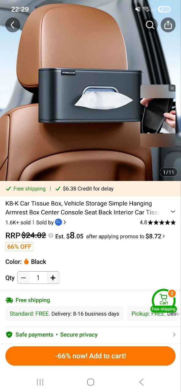Tap the green shield safe payments icon
Screen dimensions: 181x392
[x=9, y=335]
